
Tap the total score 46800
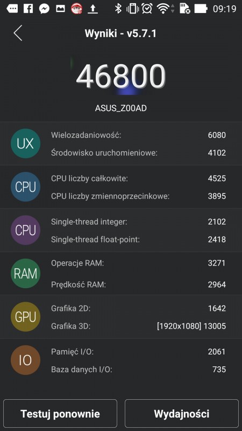click(x=121, y=76)
